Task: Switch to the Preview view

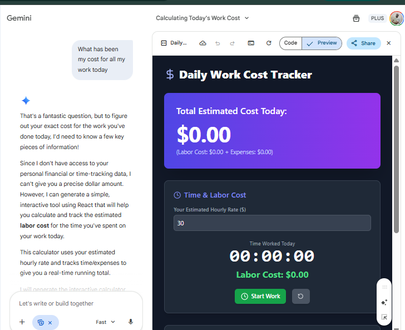Action: 322,43
